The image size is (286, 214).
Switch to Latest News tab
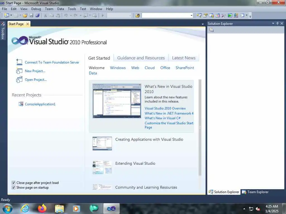pos(184,58)
